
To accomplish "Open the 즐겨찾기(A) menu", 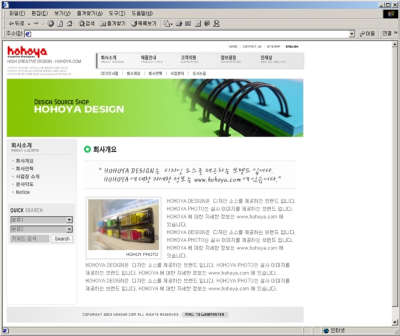I will tap(90, 13).
